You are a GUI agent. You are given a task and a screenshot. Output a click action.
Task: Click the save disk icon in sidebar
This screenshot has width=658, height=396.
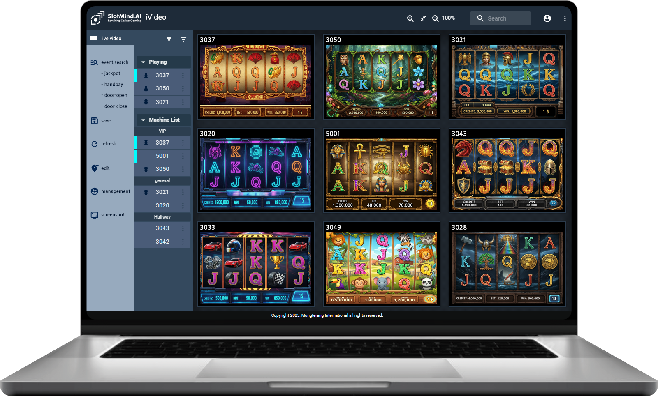[x=95, y=121]
